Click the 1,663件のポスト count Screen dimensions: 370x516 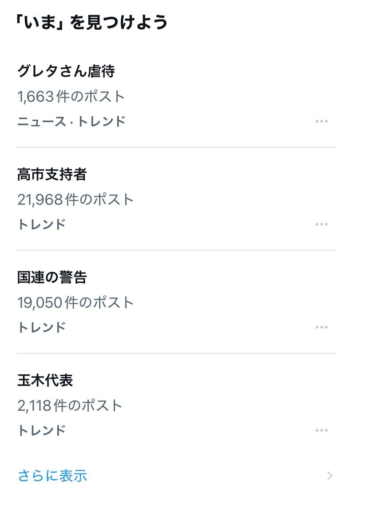(x=71, y=96)
